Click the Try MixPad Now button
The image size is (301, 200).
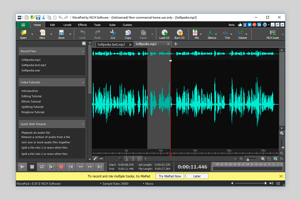(170, 176)
